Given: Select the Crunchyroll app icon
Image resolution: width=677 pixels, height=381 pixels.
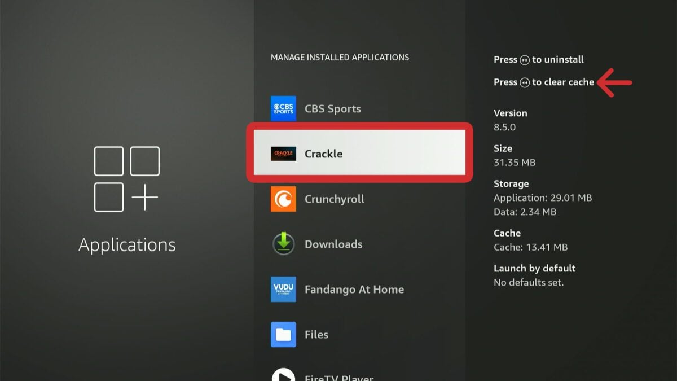Looking at the screenshot, I should [x=283, y=199].
